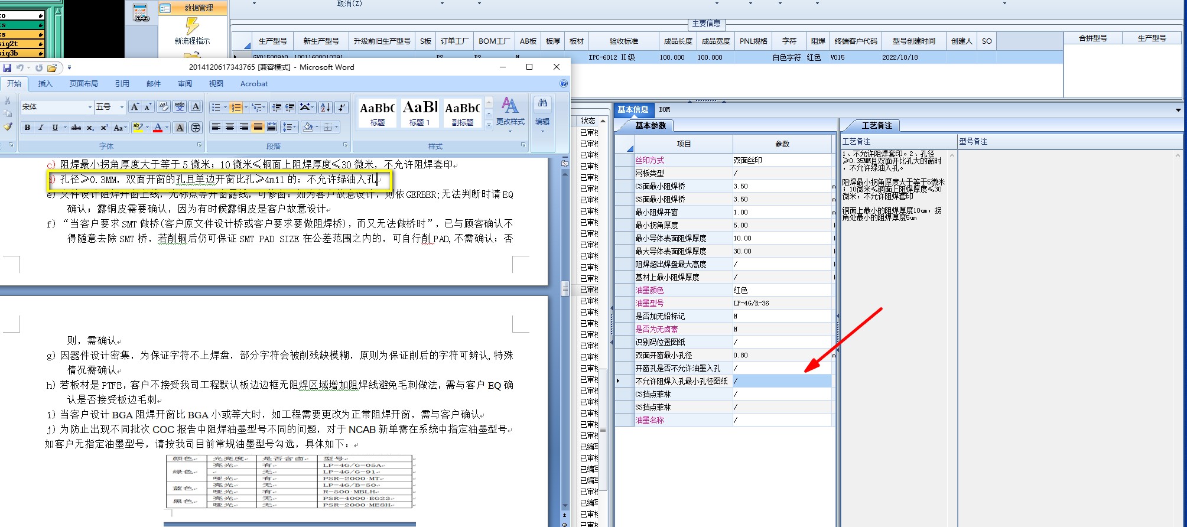Screen dimensions: 1187x527
Task: Switch to the 插入 ribbon tab
Action: pyautogui.click(x=45, y=84)
